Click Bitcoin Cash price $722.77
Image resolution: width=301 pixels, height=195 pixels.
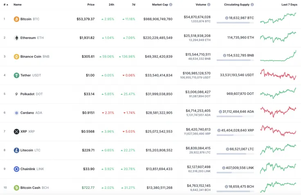(88, 188)
